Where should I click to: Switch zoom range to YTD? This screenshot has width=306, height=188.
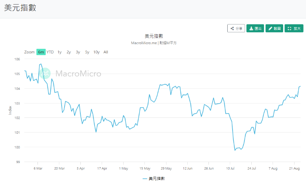click(50, 52)
